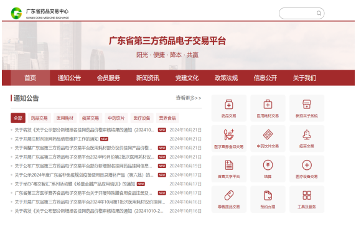Open the 会员服务 navigation menu

[x=108, y=78]
